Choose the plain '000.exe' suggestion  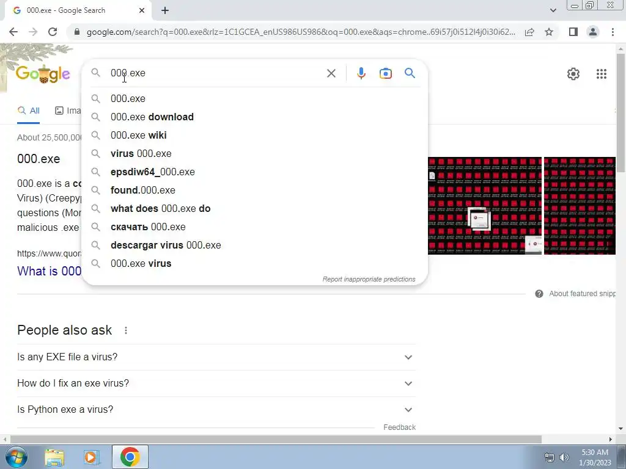click(x=254, y=98)
